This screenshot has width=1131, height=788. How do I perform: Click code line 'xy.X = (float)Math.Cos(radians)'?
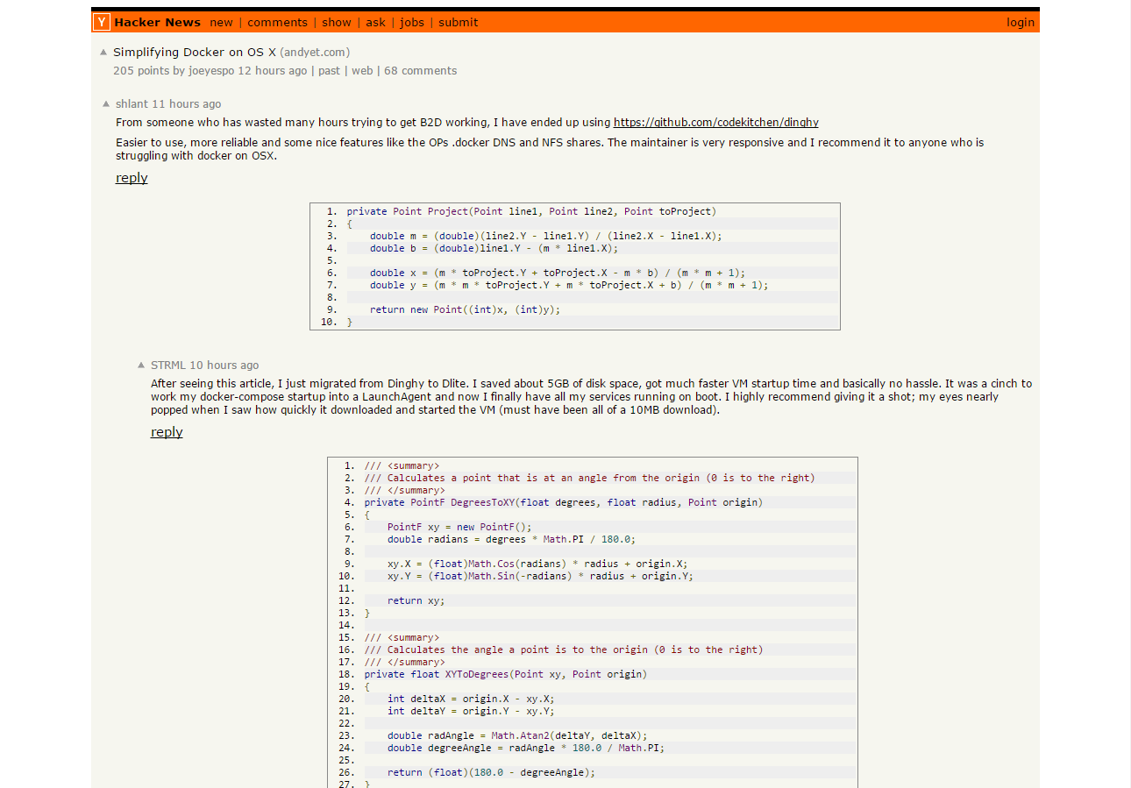tap(537, 564)
